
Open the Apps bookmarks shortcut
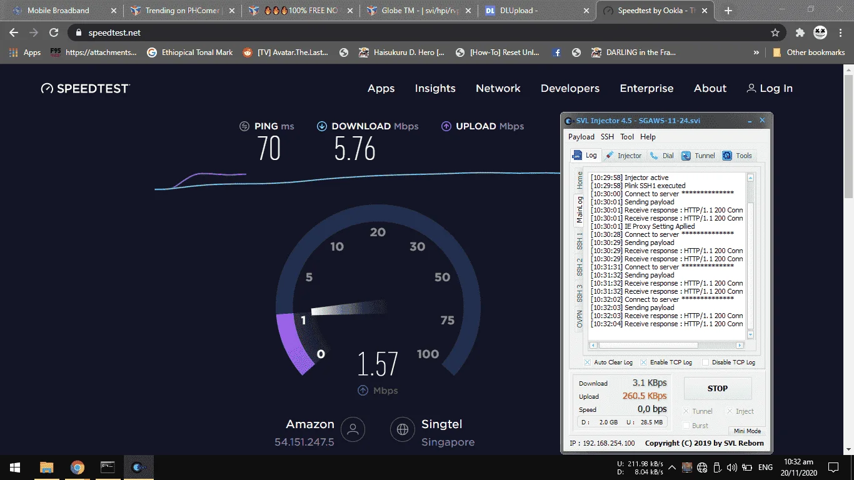pyautogui.click(x=25, y=52)
